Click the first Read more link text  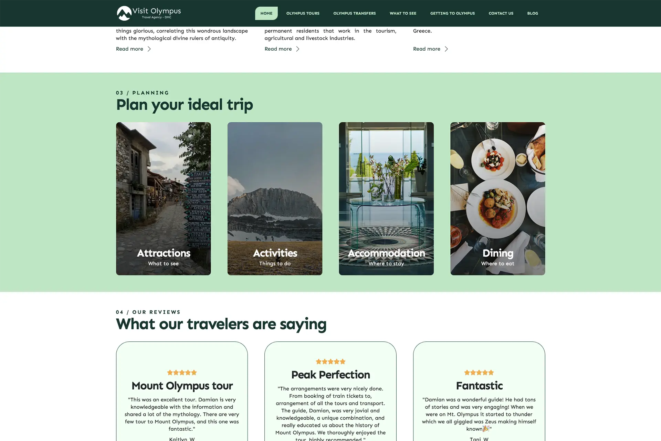pyautogui.click(x=129, y=49)
